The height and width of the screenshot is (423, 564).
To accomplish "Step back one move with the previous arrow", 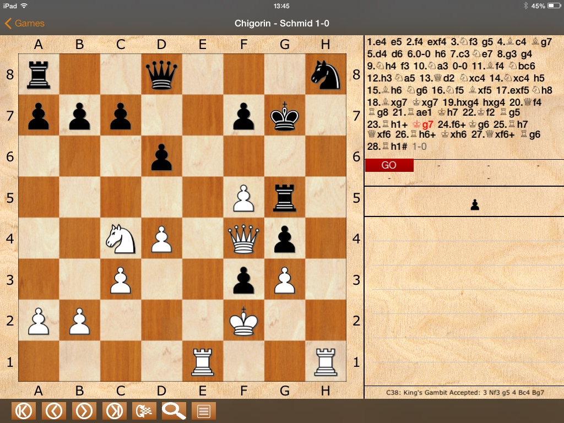I will coord(53,411).
